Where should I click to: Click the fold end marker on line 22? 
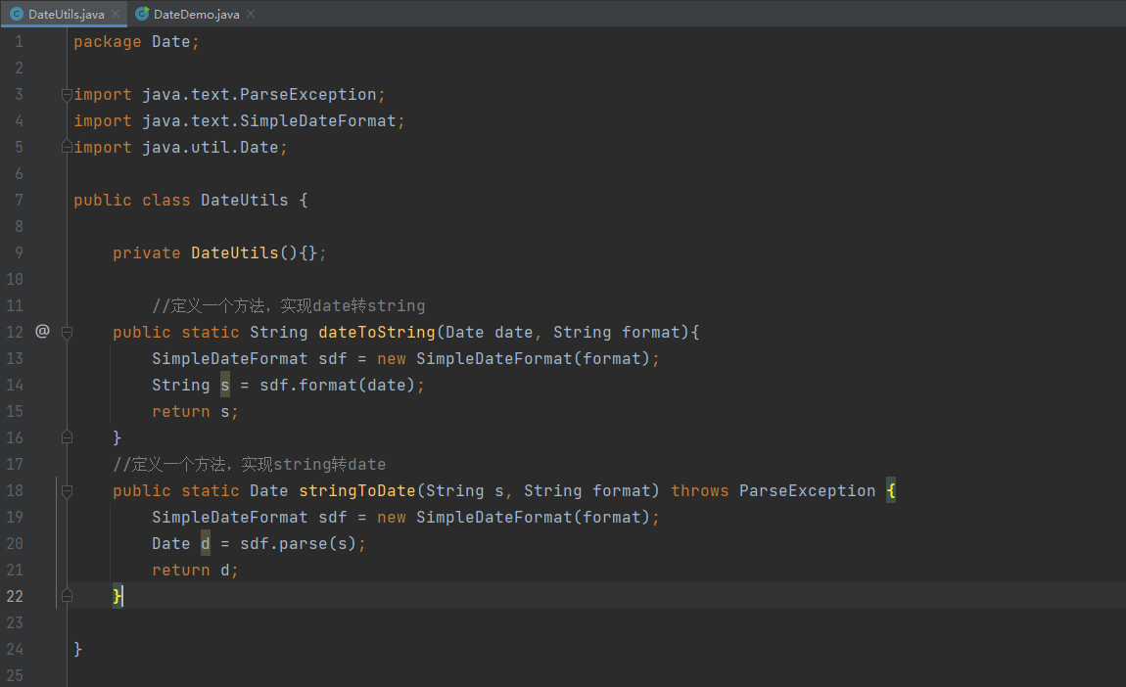click(67, 596)
